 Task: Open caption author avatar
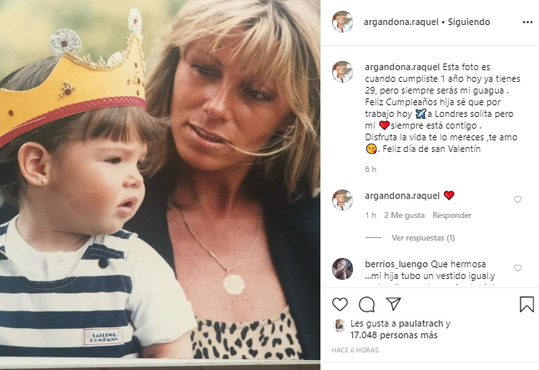pyautogui.click(x=342, y=71)
